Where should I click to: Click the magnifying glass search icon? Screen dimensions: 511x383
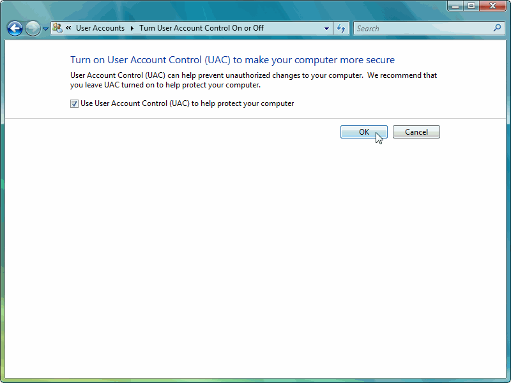tap(497, 28)
